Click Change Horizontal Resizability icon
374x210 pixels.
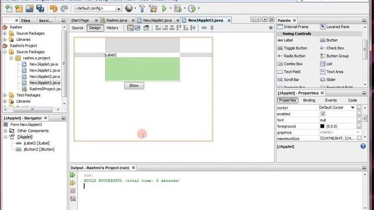click(x=204, y=28)
